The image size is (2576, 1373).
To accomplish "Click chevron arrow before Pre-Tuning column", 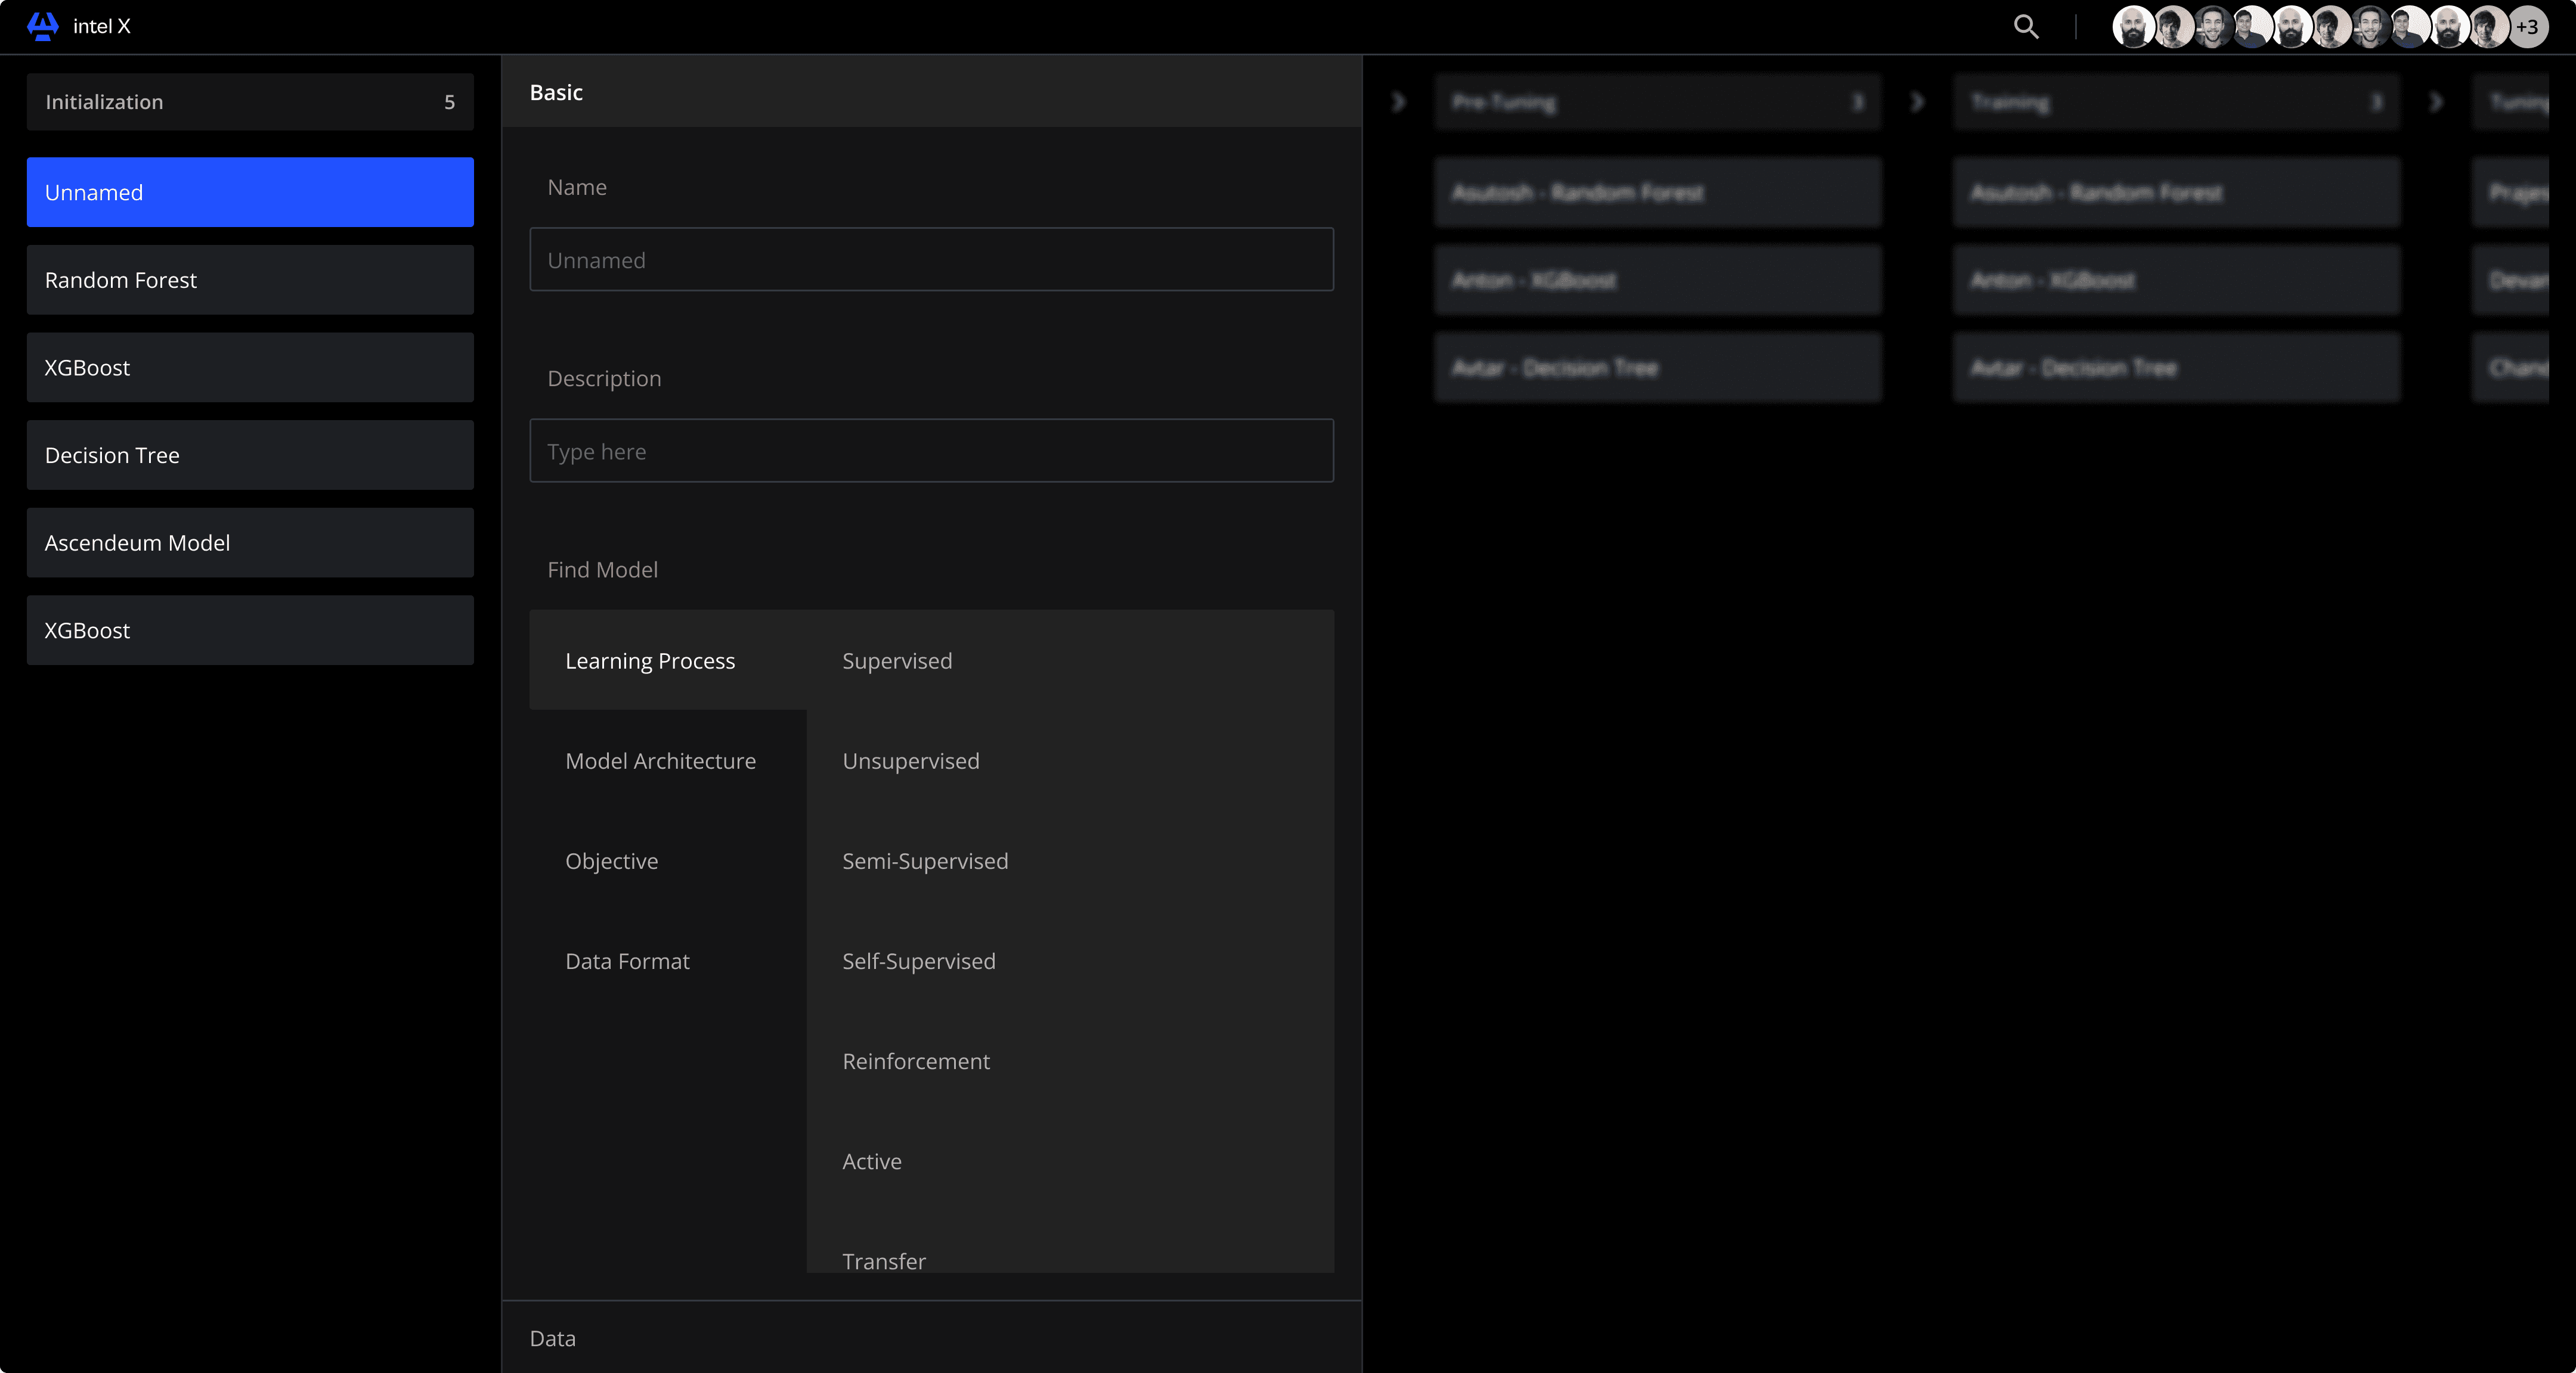I will click(x=1398, y=102).
